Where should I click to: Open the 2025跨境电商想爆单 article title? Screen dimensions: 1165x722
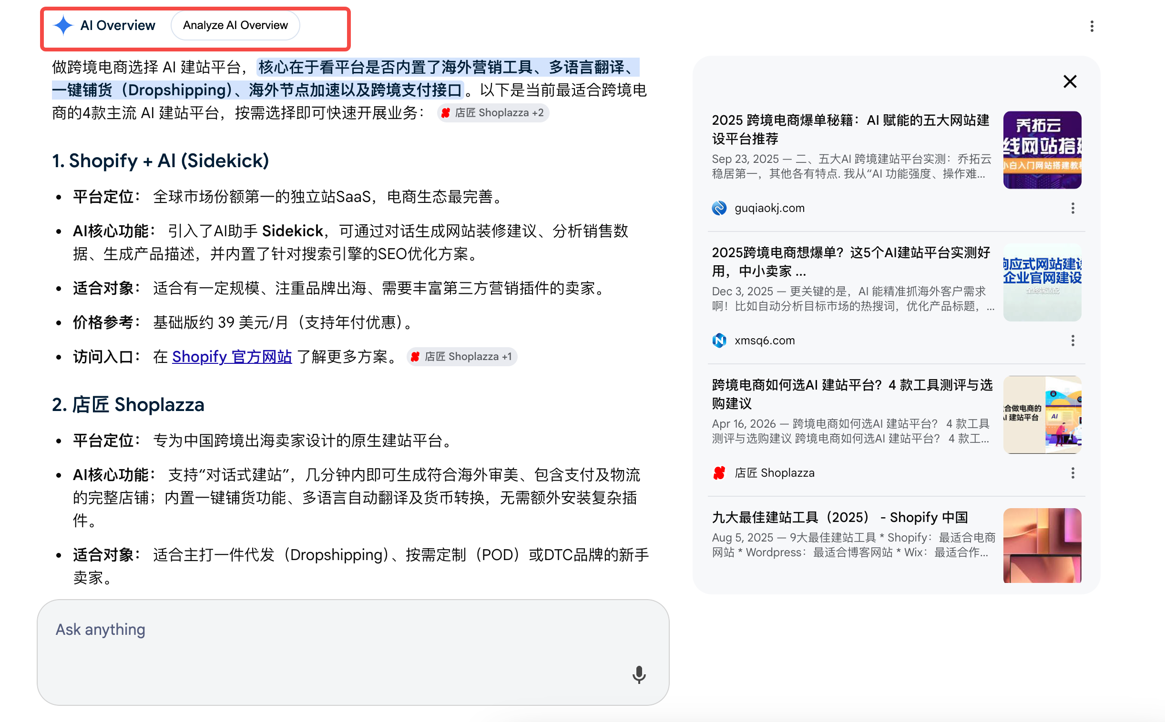(x=850, y=261)
